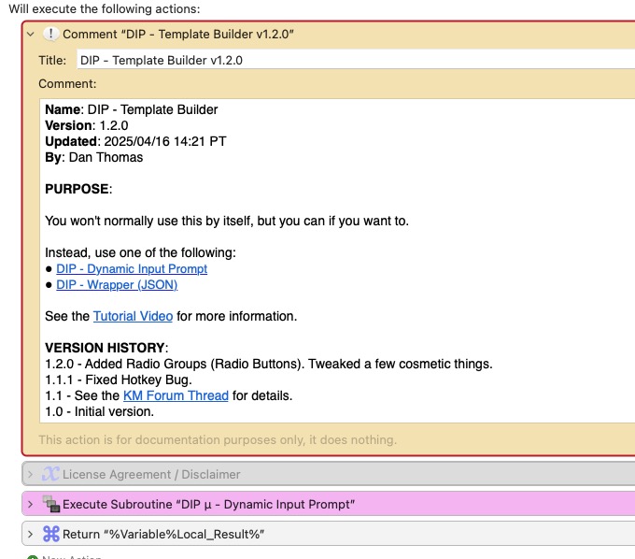Click the green New Action plus icon
Screen dimensions: 635x559
point(33,557)
